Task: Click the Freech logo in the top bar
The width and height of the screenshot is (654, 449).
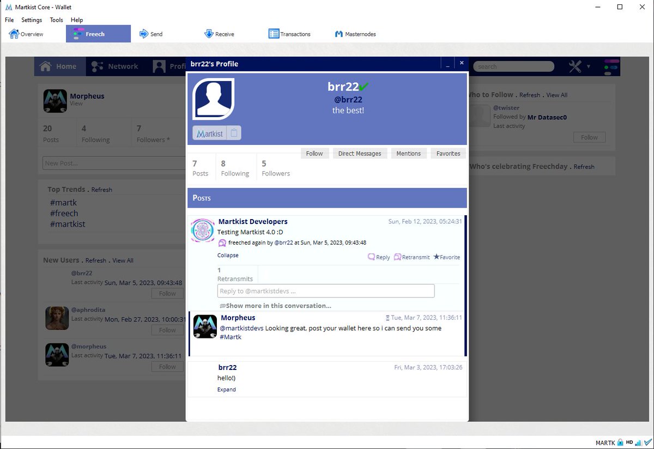Action: tap(611, 66)
